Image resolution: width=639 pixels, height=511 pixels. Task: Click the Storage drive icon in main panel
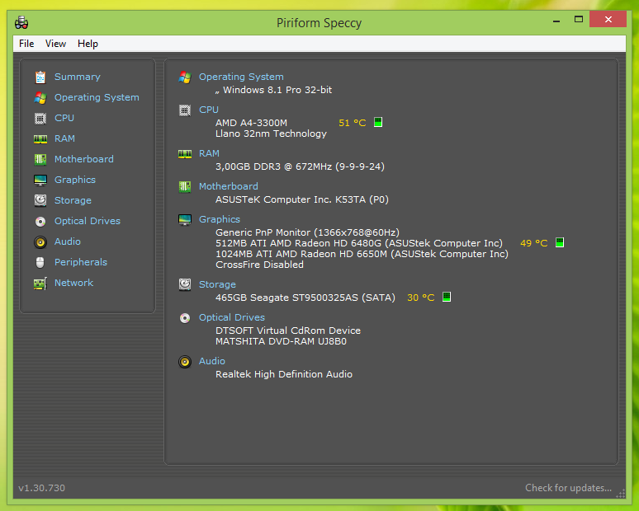(185, 284)
